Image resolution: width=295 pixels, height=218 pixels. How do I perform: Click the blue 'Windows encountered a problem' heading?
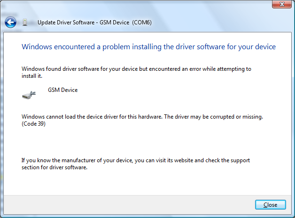pos(148,47)
